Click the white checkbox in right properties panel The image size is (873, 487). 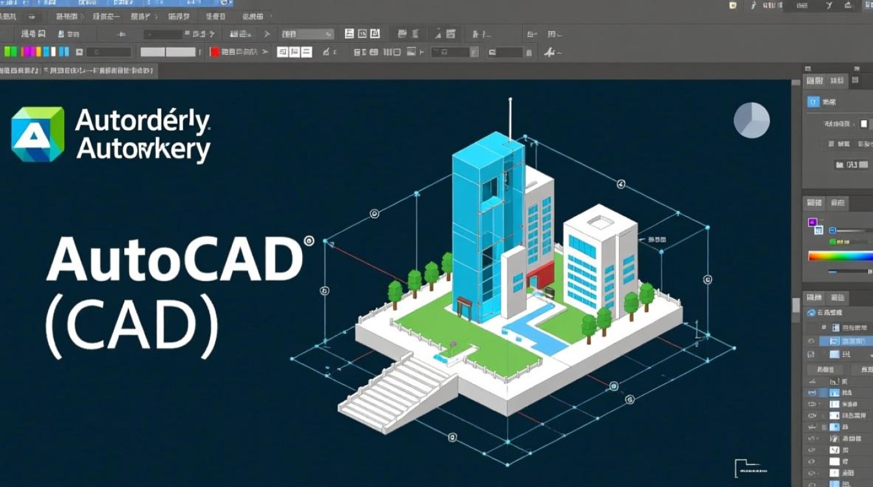click(x=863, y=123)
